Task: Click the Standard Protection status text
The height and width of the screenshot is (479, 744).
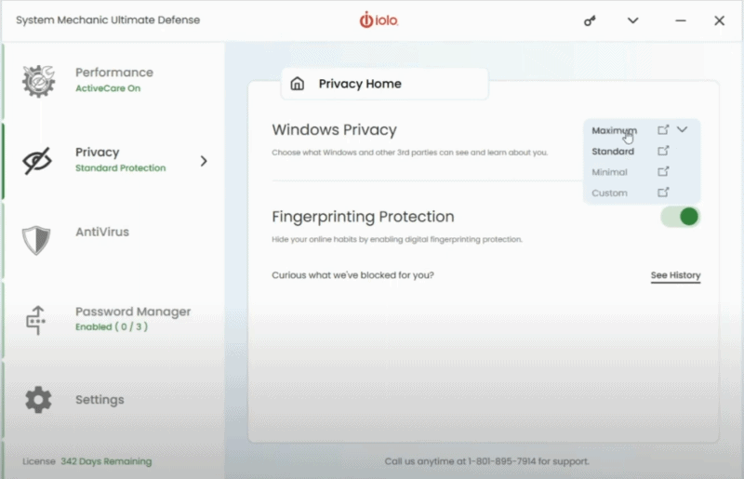Action: click(x=121, y=168)
